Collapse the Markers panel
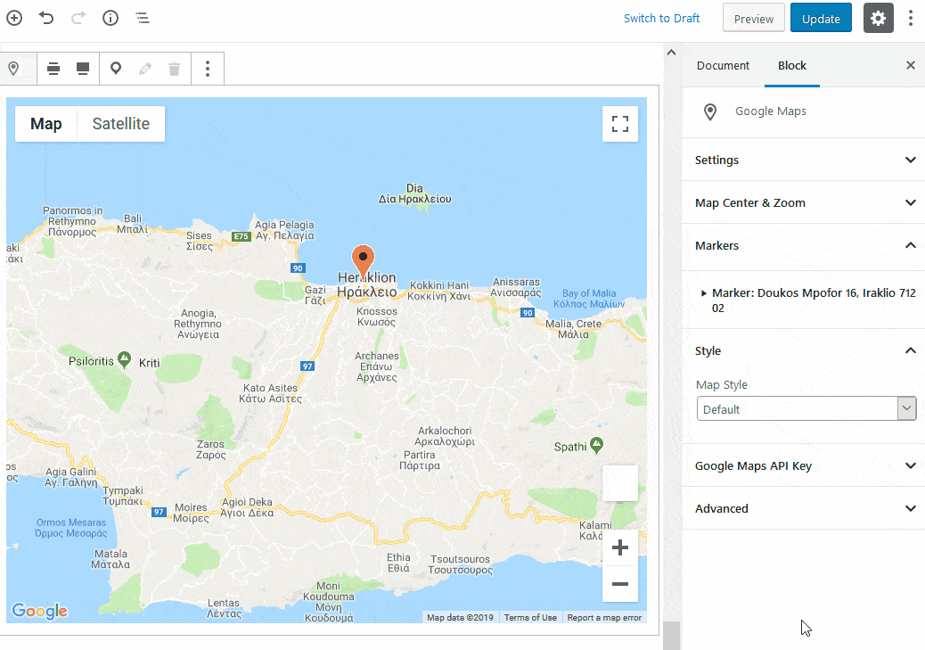Image resolution: width=925 pixels, height=650 pixels. click(804, 245)
